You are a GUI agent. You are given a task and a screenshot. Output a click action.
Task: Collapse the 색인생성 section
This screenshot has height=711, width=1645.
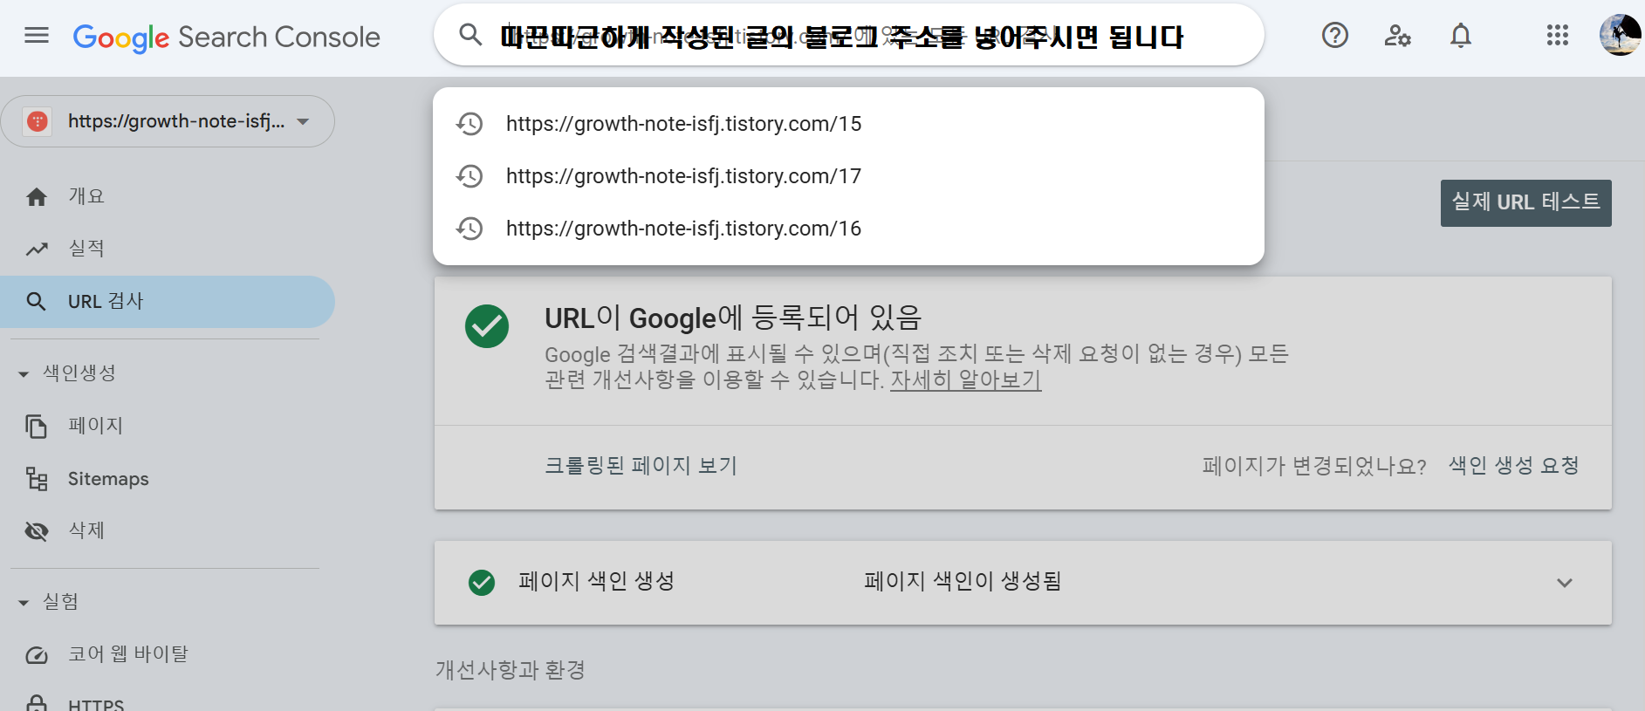click(67, 373)
